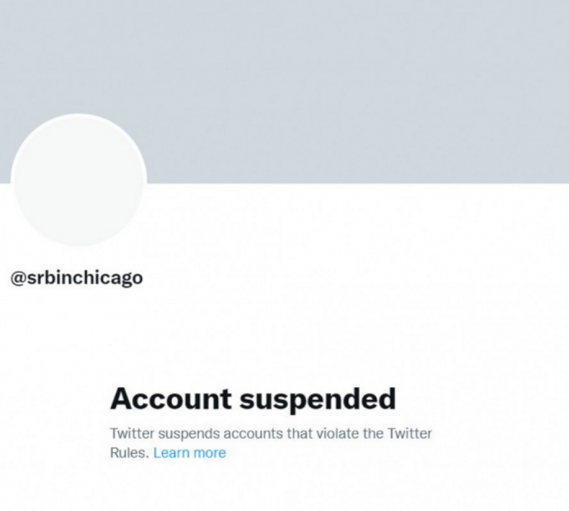Click the '@' symbol of the handle
The width and height of the screenshot is (569, 511).
pyautogui.click(x=18, y=278)
